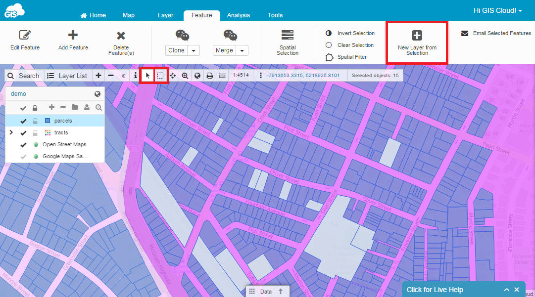This screenshot has height=297, width=535.
Task: Click Clear Selection
Action: point(355,45)
